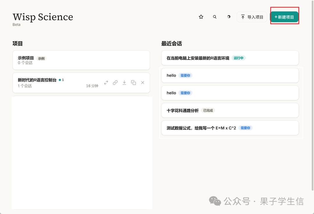Click the Wisp Science title

coord(43,17)
